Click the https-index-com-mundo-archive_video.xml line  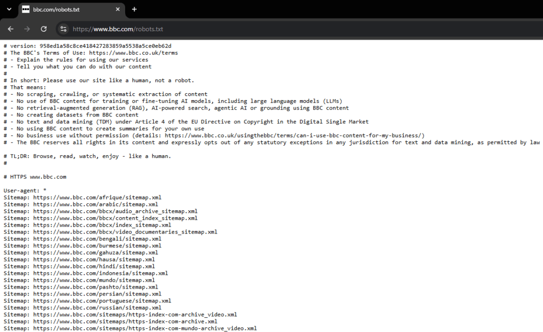click(130, 328)
